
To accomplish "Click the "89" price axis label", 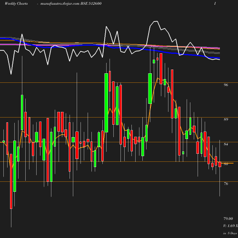I will (x=226, y=119).
